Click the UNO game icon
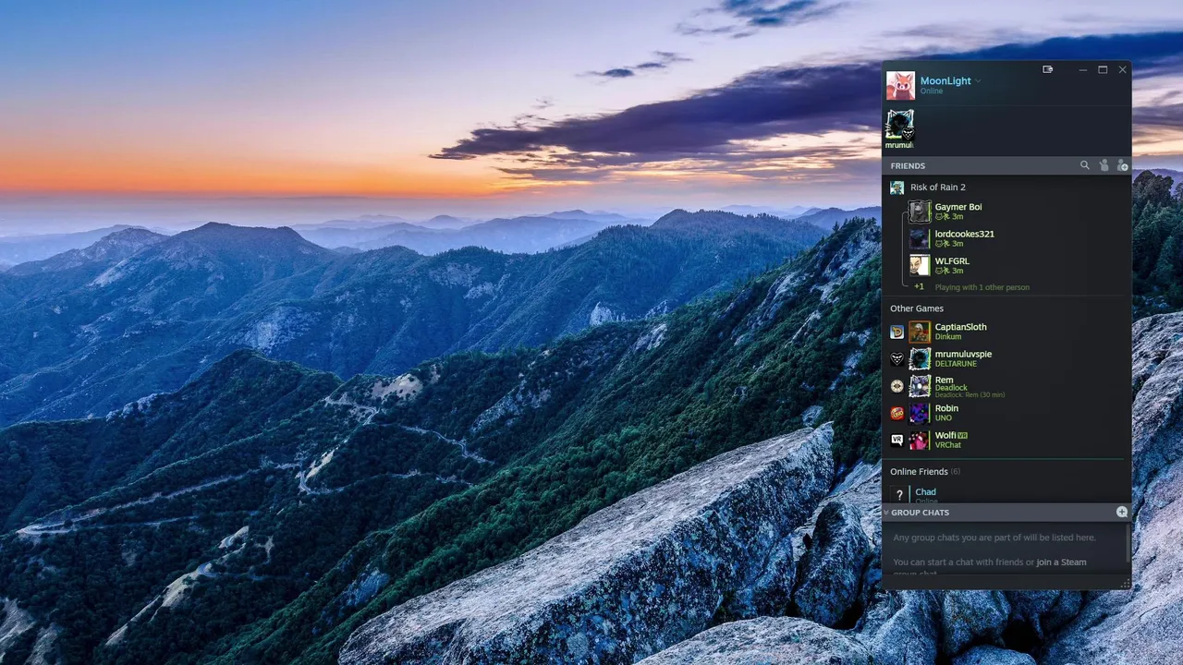 896,413
